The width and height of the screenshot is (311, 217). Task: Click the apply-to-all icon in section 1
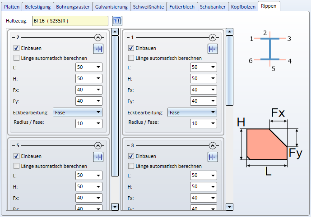pyautogui.click(x=213, y=49)
